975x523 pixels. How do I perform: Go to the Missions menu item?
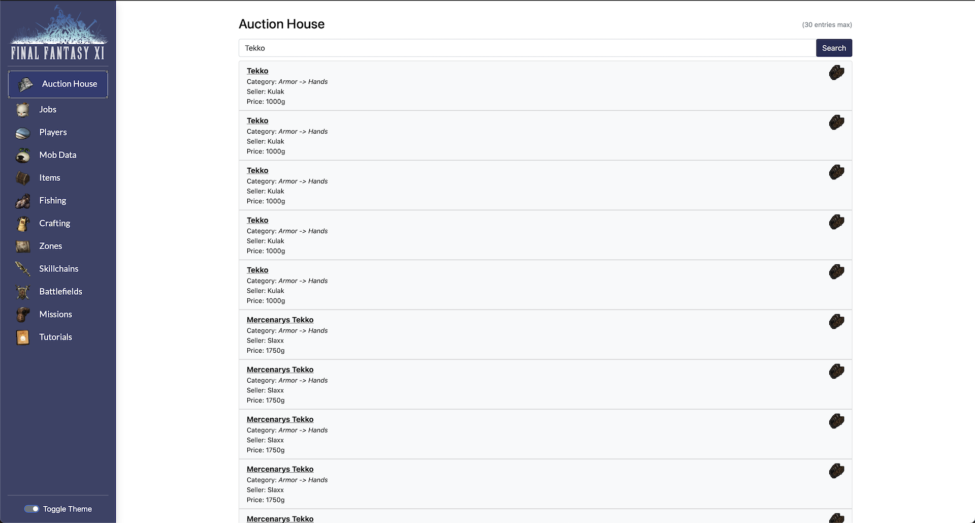tap(55, 315)
